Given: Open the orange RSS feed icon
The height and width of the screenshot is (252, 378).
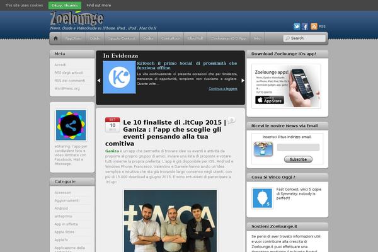Looking at the screenshot, I should tap(314, 26).
